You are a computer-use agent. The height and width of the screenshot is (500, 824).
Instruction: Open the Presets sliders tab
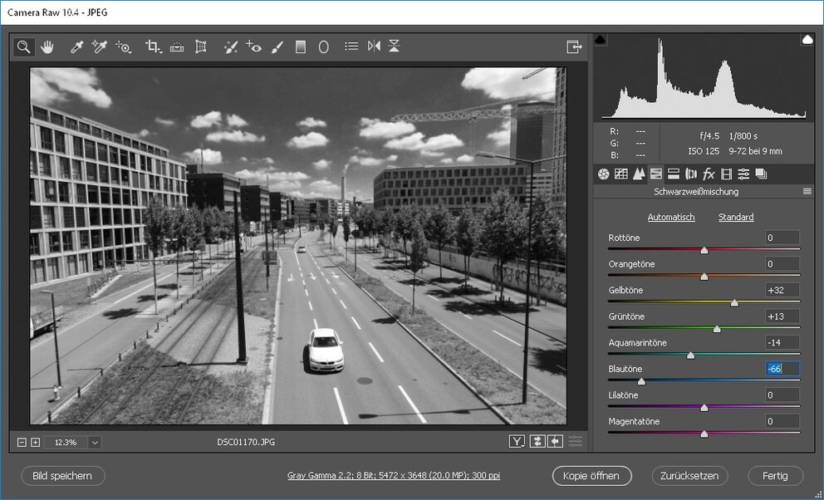743,174
